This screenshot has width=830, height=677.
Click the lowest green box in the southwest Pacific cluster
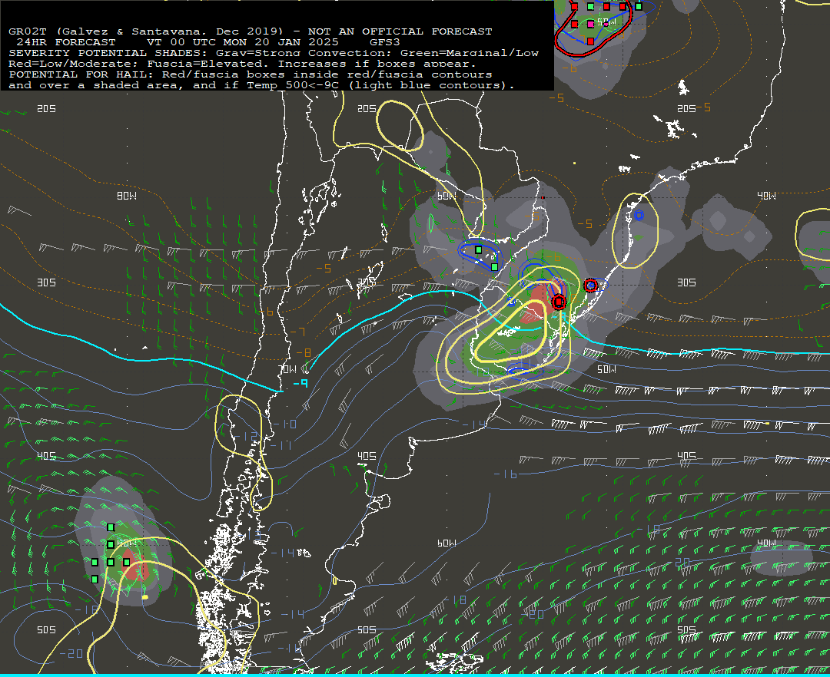coord(95,580)
